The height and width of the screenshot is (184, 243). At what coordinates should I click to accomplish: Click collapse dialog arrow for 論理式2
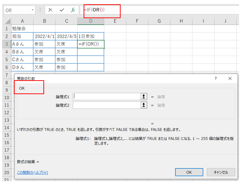coord(144,105)
